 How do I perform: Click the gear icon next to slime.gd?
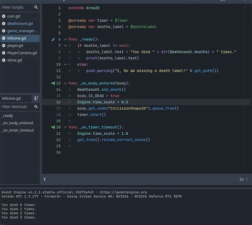[x=4, y=60]
